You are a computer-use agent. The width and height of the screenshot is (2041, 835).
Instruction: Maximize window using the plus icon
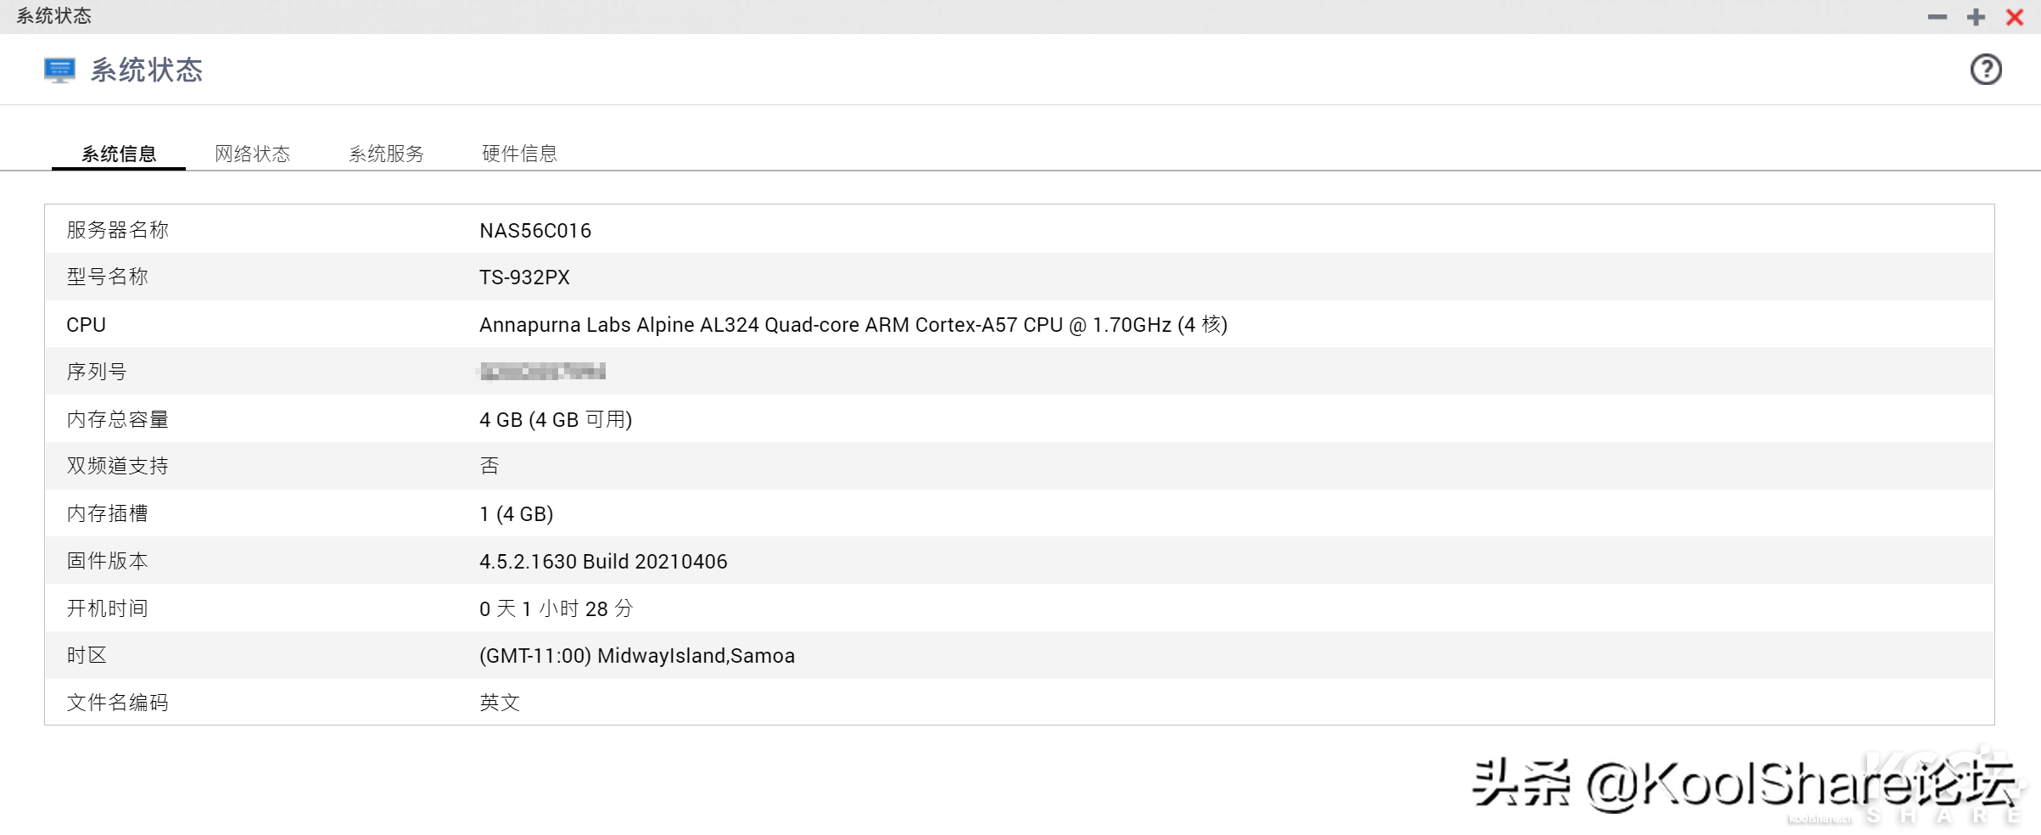click(1976, 17)
